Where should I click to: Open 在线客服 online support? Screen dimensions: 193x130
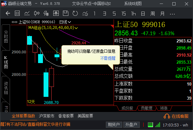click(176, 116)
